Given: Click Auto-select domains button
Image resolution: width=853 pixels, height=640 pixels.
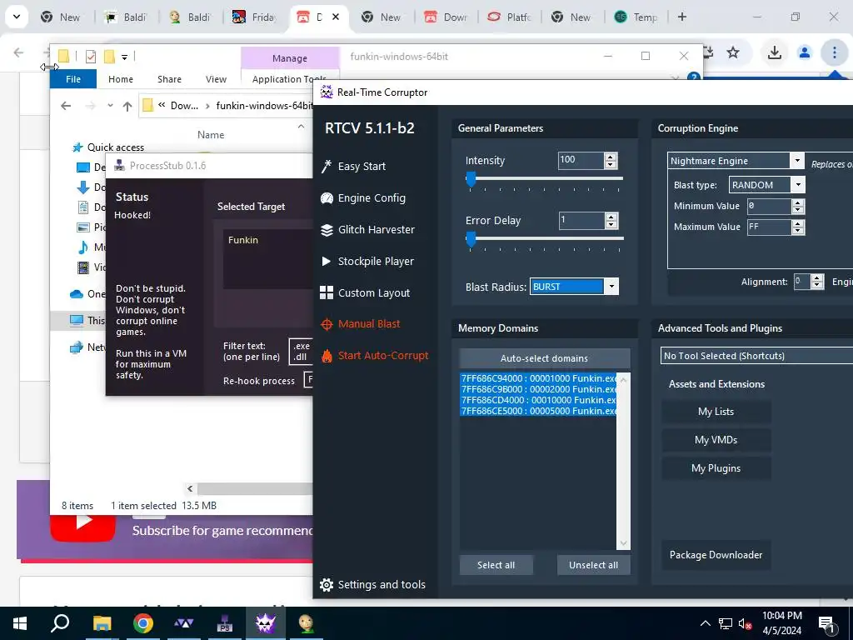Looking at the screenshot, I should pos(545,358).
